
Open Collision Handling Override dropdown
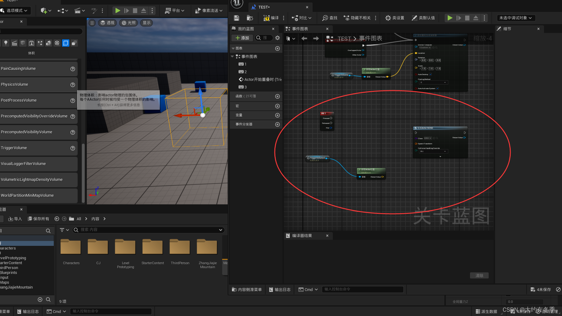(433, 151)
